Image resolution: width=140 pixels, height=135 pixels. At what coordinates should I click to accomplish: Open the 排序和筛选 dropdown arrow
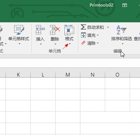[x=122, y=44]
